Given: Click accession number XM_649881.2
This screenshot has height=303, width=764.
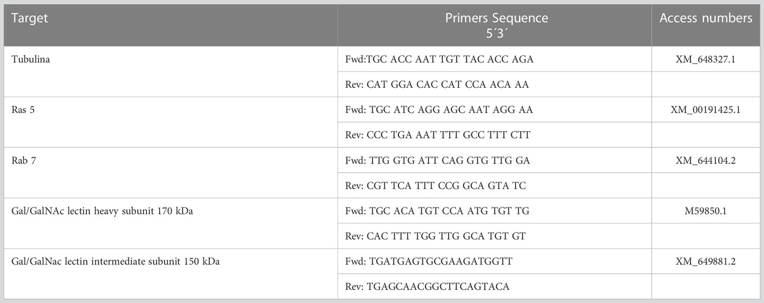Looking at the screenshot, I should [x=706, y=262].
